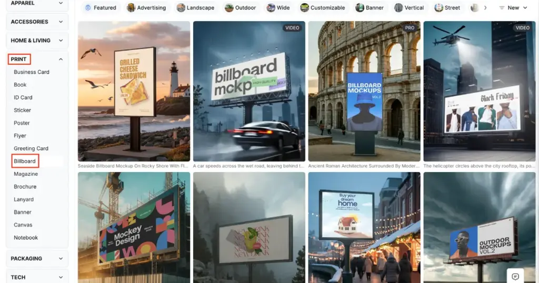
Task: Click 'Ancient Roman Architecture' caption
Action: tap(364, 166)
